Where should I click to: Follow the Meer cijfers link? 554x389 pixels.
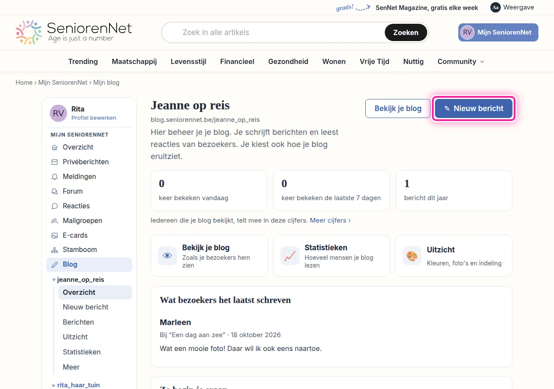tap(330, 220)
